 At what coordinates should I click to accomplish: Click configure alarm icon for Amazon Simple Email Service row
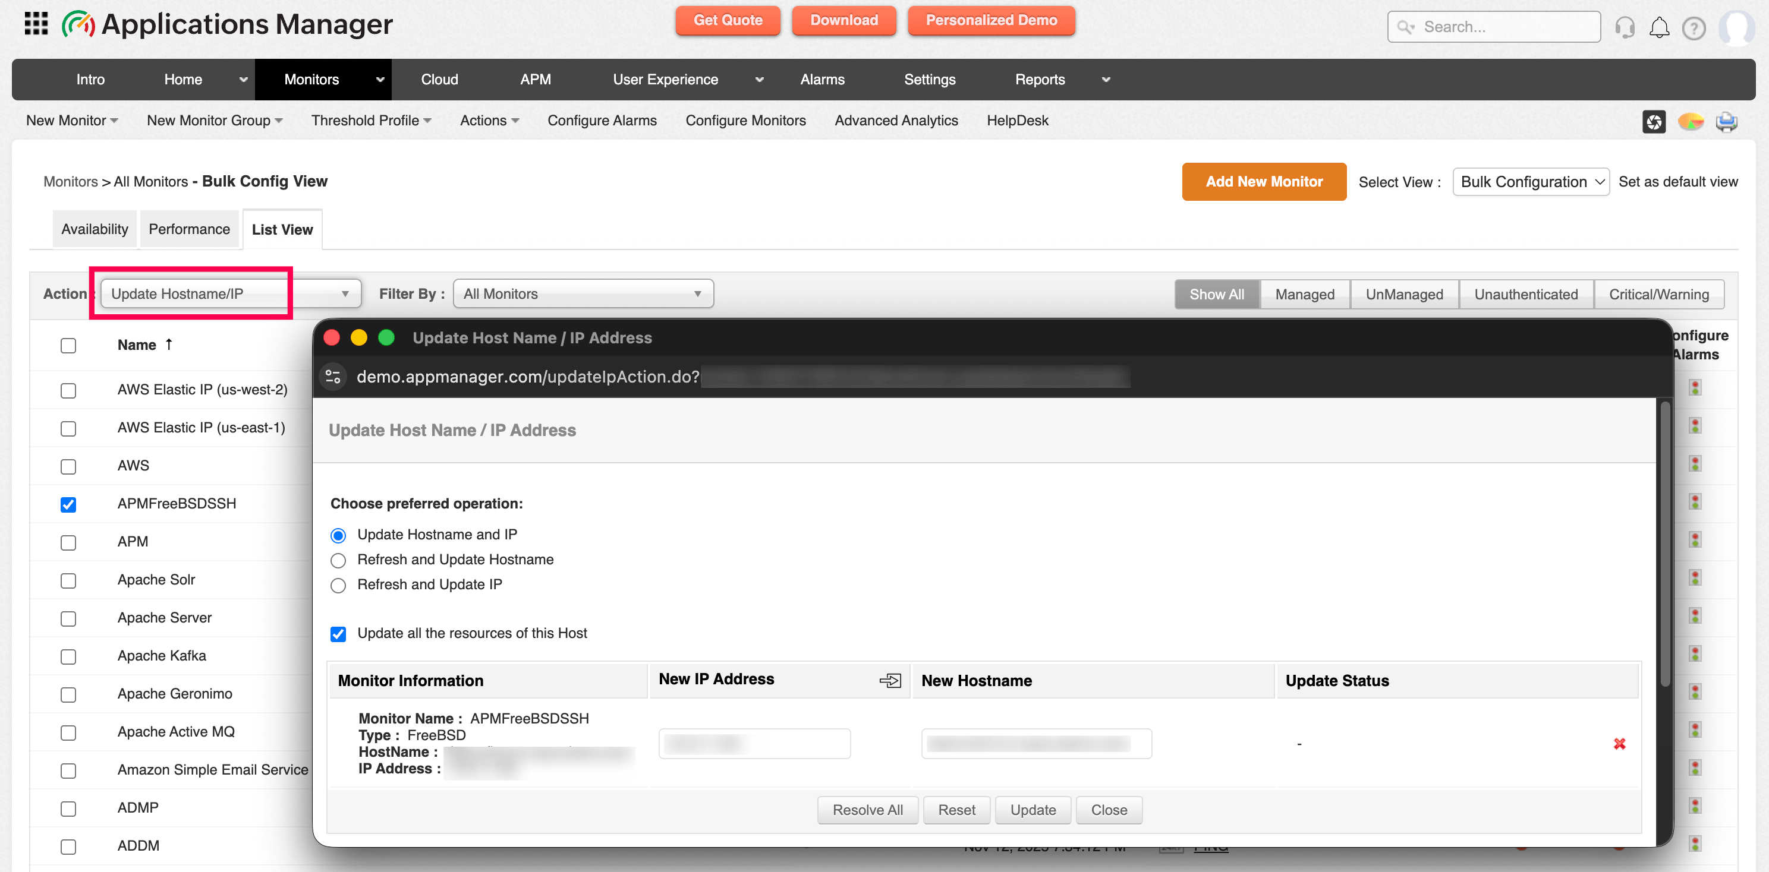pos(1695,769)
